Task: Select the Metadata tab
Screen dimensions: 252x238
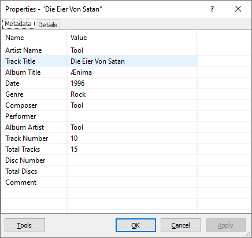Action: pyautogui.click(x=18, y=24)
